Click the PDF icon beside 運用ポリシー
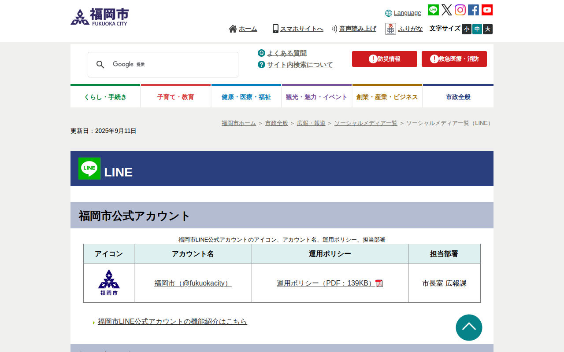The image size is (564, 352). (379, 283)
